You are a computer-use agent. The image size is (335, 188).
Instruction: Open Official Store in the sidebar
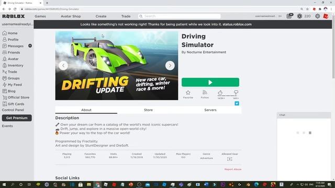click(16, 98)
